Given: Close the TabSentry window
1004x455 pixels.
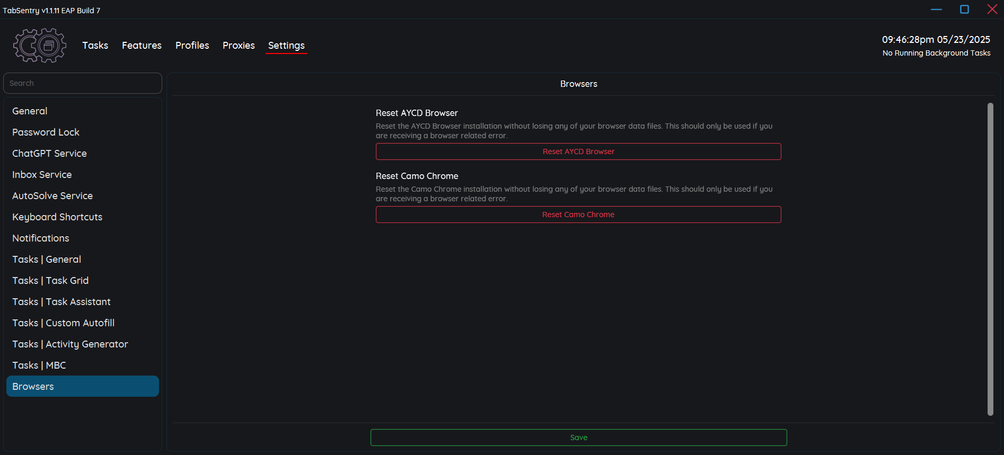Looking at the screenshot, I should (x=992, y=9).
